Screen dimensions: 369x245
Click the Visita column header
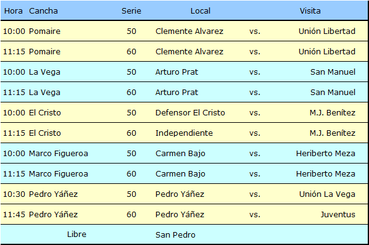[x=310, y=11]
